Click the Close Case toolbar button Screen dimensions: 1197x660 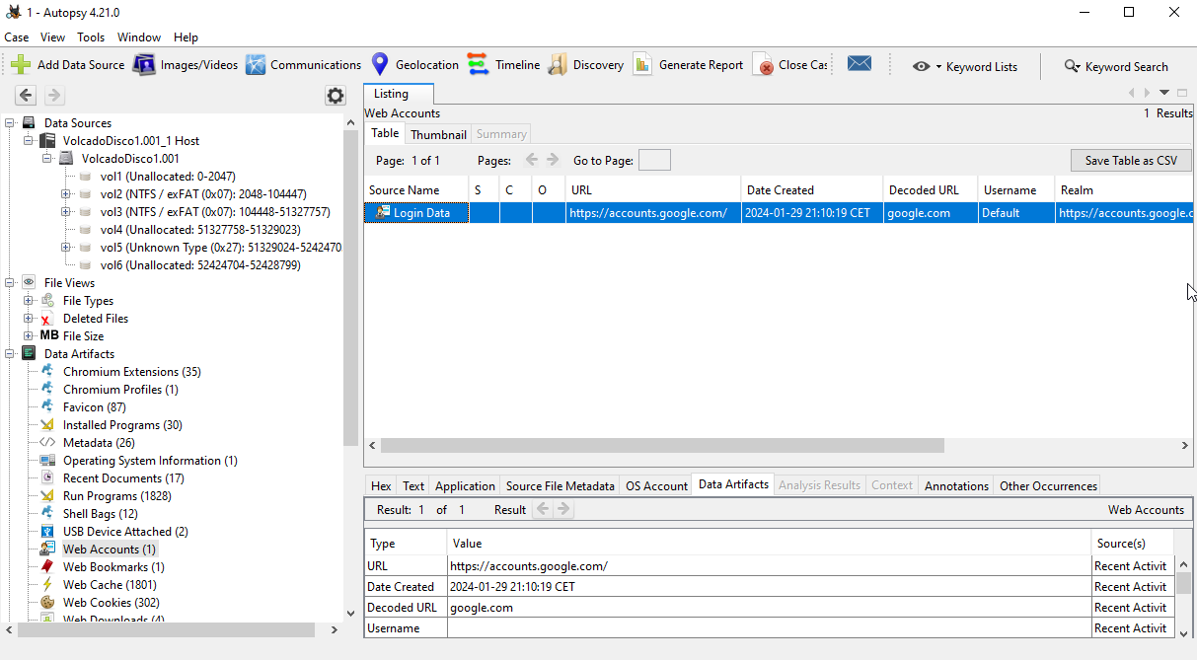789,65
